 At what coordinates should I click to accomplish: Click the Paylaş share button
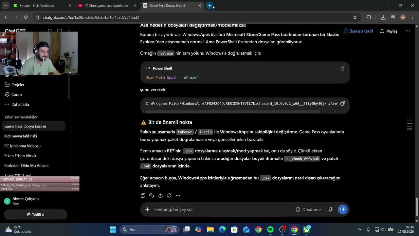[x=389, y=31]
